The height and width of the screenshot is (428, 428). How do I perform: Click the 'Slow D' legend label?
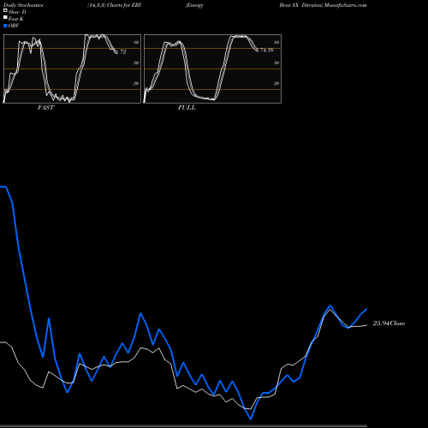[17, 12]
